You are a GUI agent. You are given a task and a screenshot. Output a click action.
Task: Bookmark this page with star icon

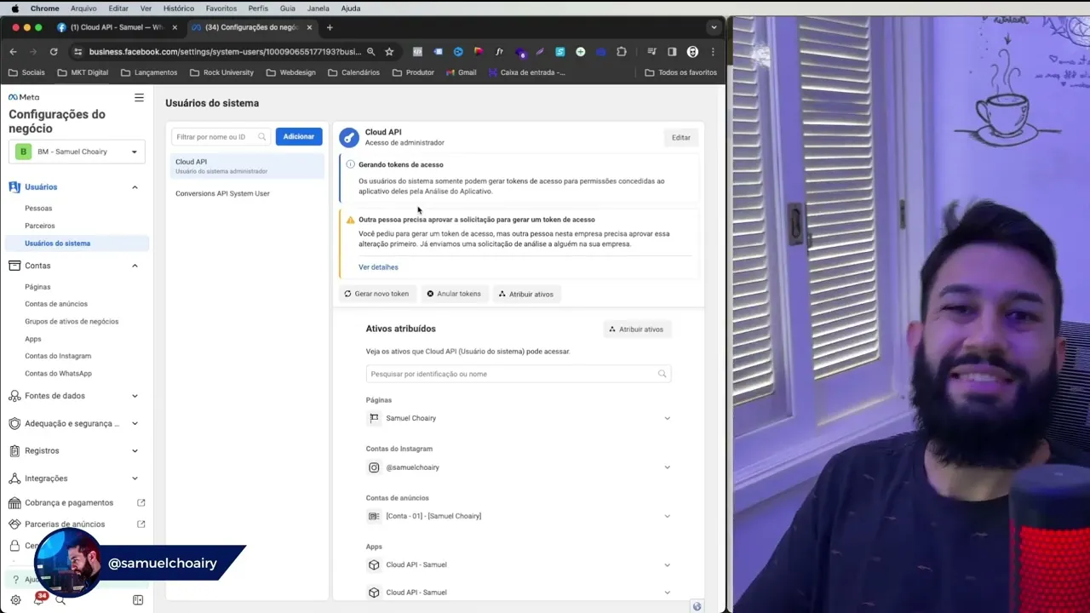coord(389,52)
